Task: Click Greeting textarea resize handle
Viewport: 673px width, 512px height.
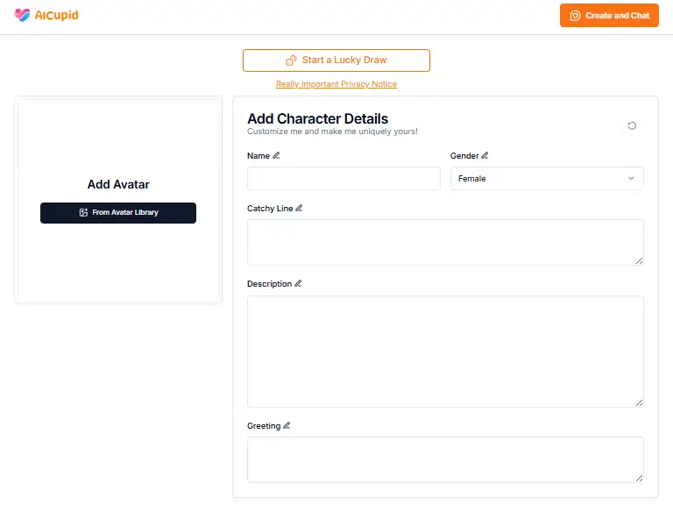Action: pyautogui.click(x=639, y=478)
